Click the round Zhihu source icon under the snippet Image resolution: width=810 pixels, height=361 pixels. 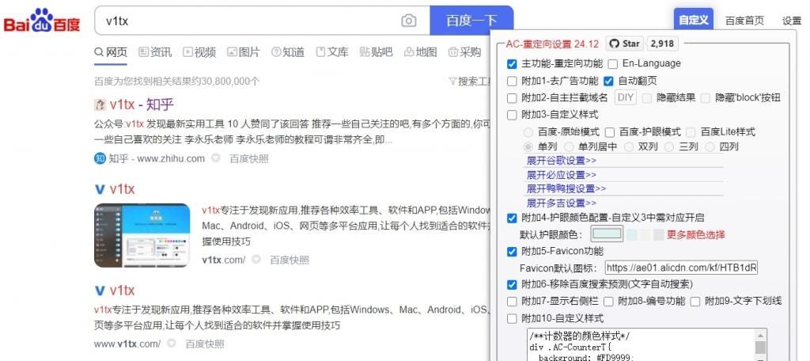[100, 158]
